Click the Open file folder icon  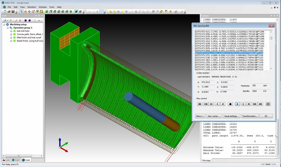click(x=9, y=12)
